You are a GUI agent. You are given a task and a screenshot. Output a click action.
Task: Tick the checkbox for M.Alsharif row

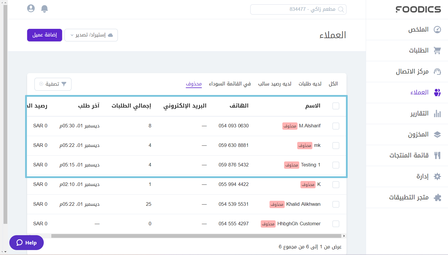pyautogui.click(x=336, y=126)
